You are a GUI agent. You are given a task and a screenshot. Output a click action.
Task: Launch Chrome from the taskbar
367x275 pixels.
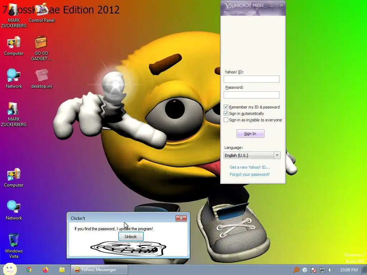click(29, 270)
